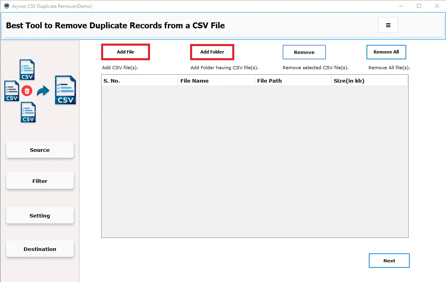Click the red trash icon in sidebar graphic

click(27, 91)
